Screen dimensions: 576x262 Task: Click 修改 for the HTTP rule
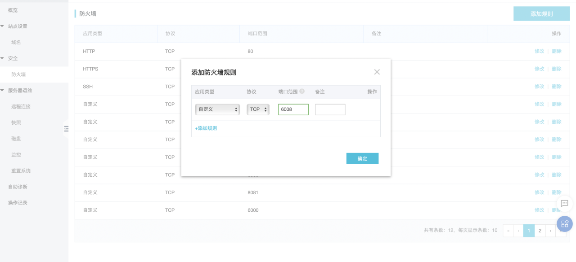(539, 51)
